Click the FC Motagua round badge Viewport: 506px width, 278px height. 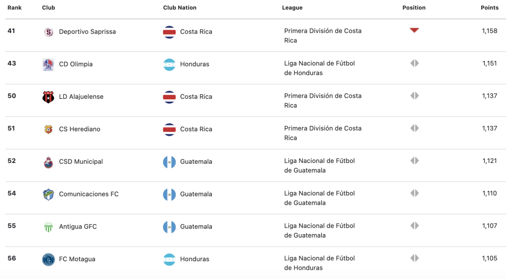tap(48, 260)
